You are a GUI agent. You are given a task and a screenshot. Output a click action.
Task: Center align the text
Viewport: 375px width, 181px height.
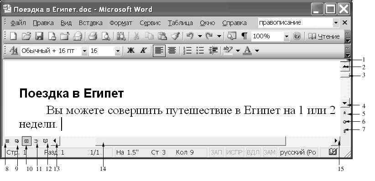[x=172, y=51]
